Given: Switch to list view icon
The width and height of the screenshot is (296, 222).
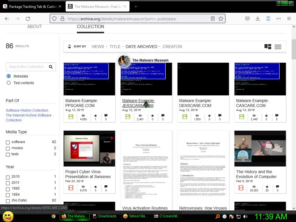Looking at the screenshot, I should [278, 47].
